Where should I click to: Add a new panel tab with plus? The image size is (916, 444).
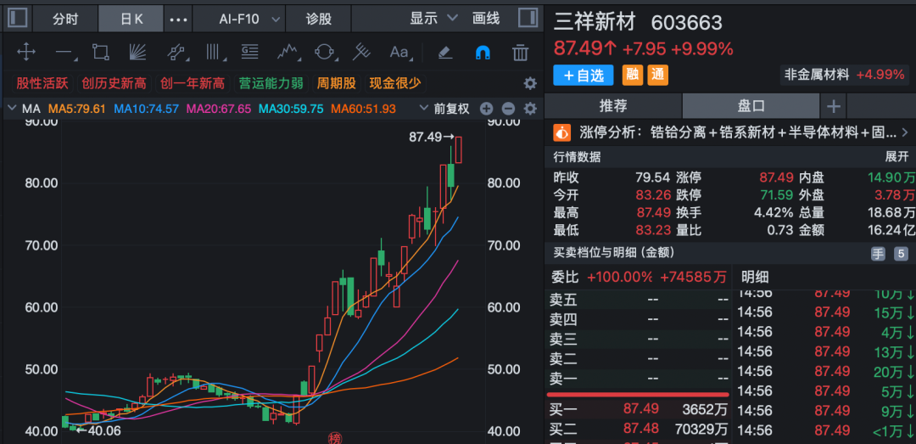pyautogui.click(x=834, y=106)
